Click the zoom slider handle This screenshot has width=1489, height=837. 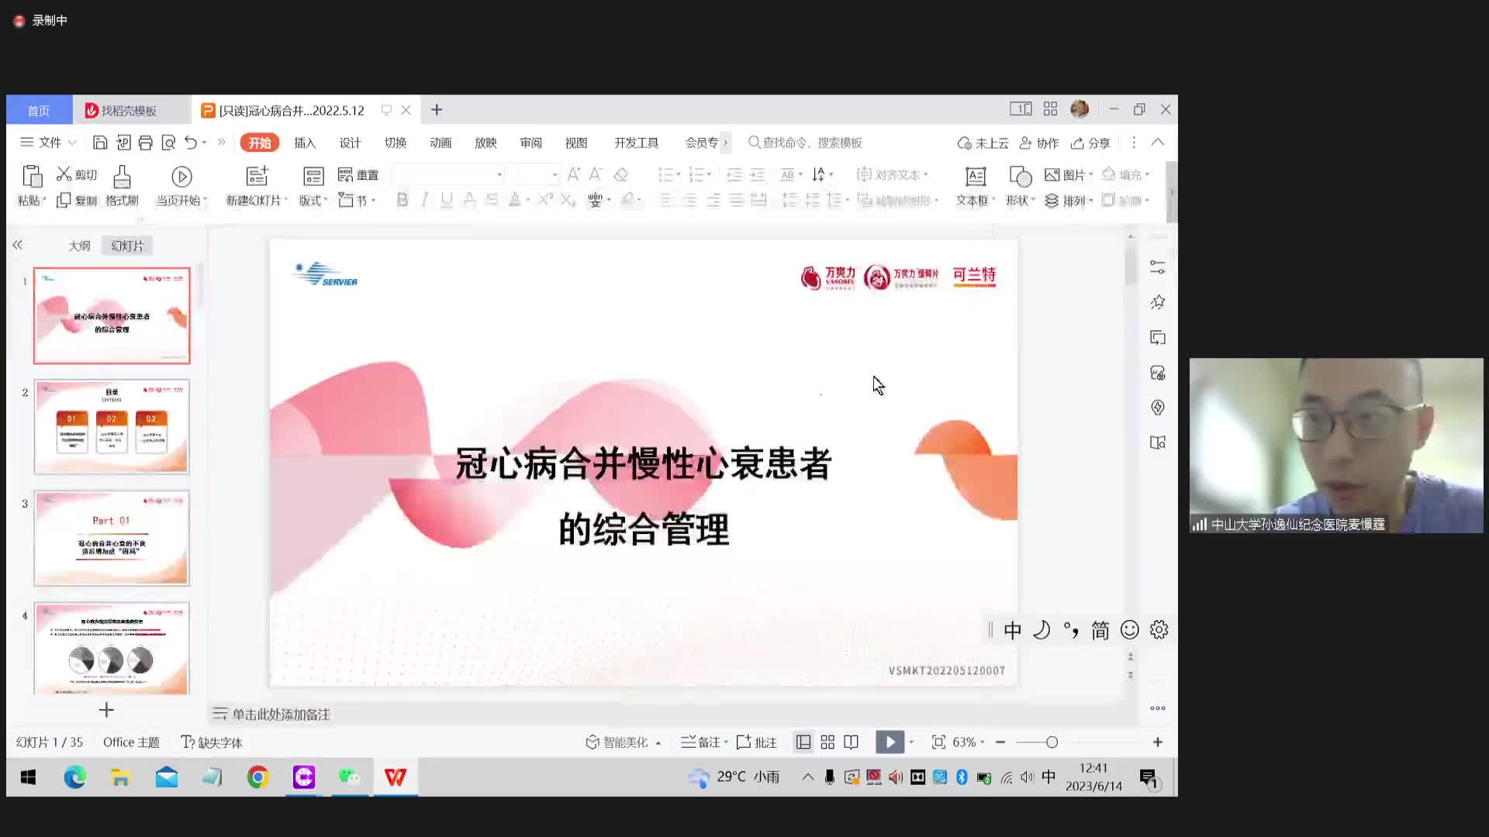pyautogui.click(x=1052, y=742)
